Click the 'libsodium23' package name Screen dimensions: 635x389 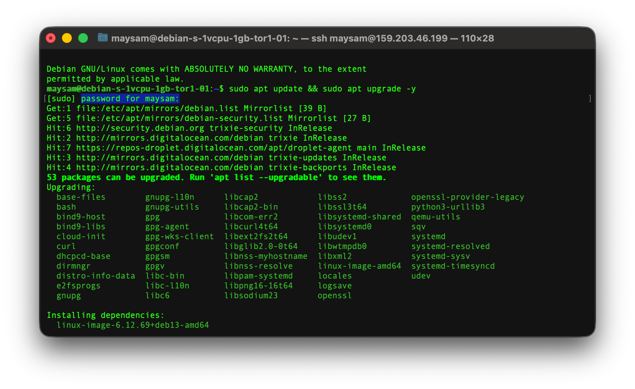coord(251,295)
